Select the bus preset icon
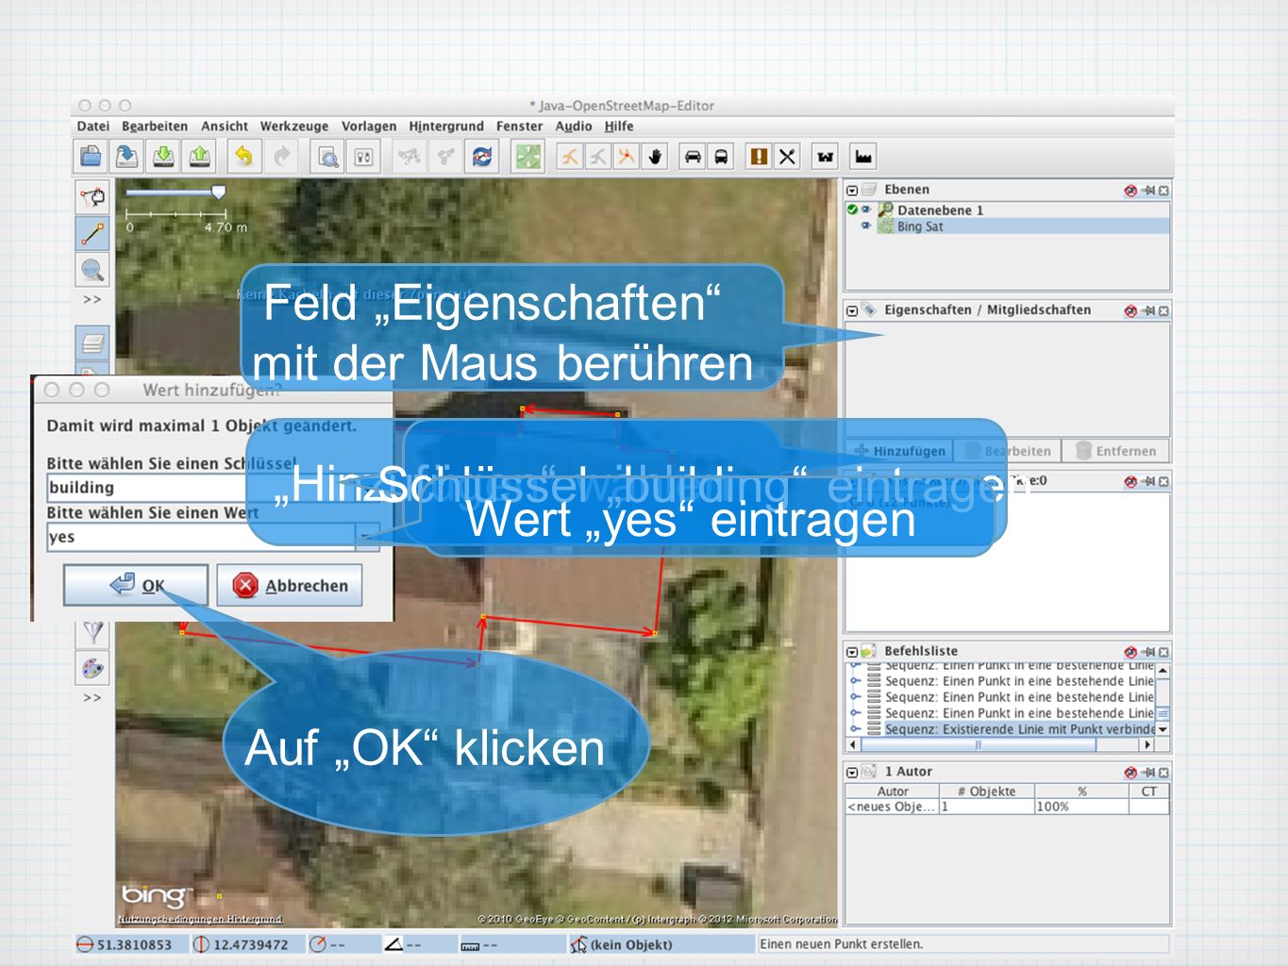Viewport: 1288px width, 966px height. pos(721,157)
